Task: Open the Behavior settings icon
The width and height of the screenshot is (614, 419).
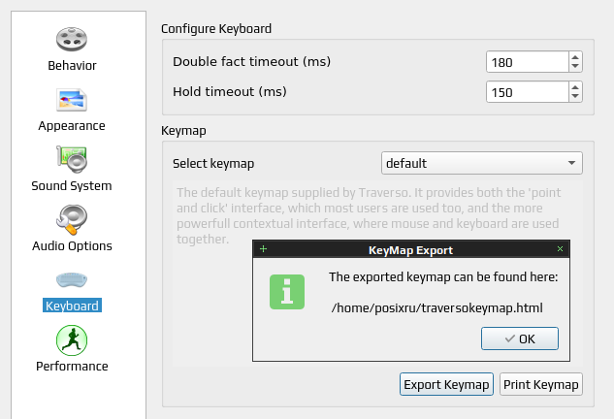Action: [x=72, y=39]
